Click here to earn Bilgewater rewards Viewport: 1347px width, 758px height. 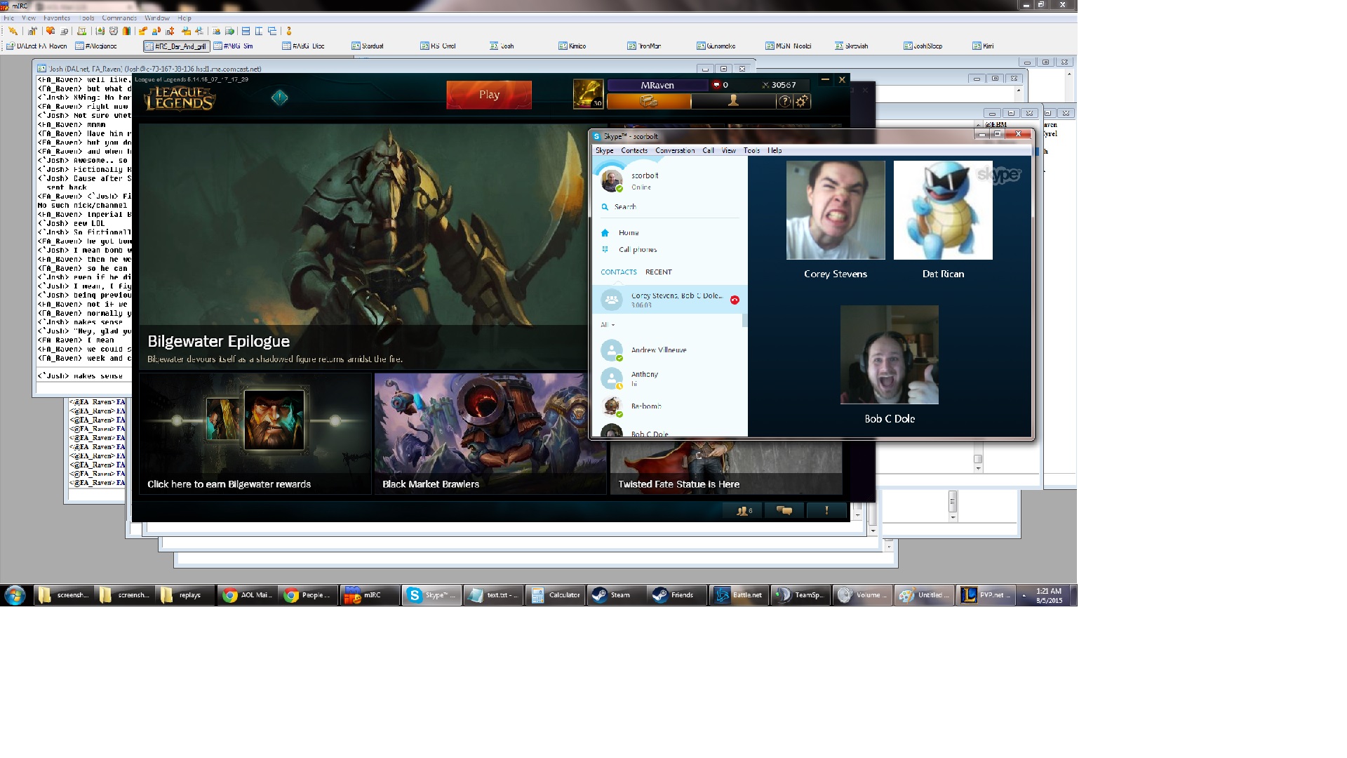tap(229, 484)
